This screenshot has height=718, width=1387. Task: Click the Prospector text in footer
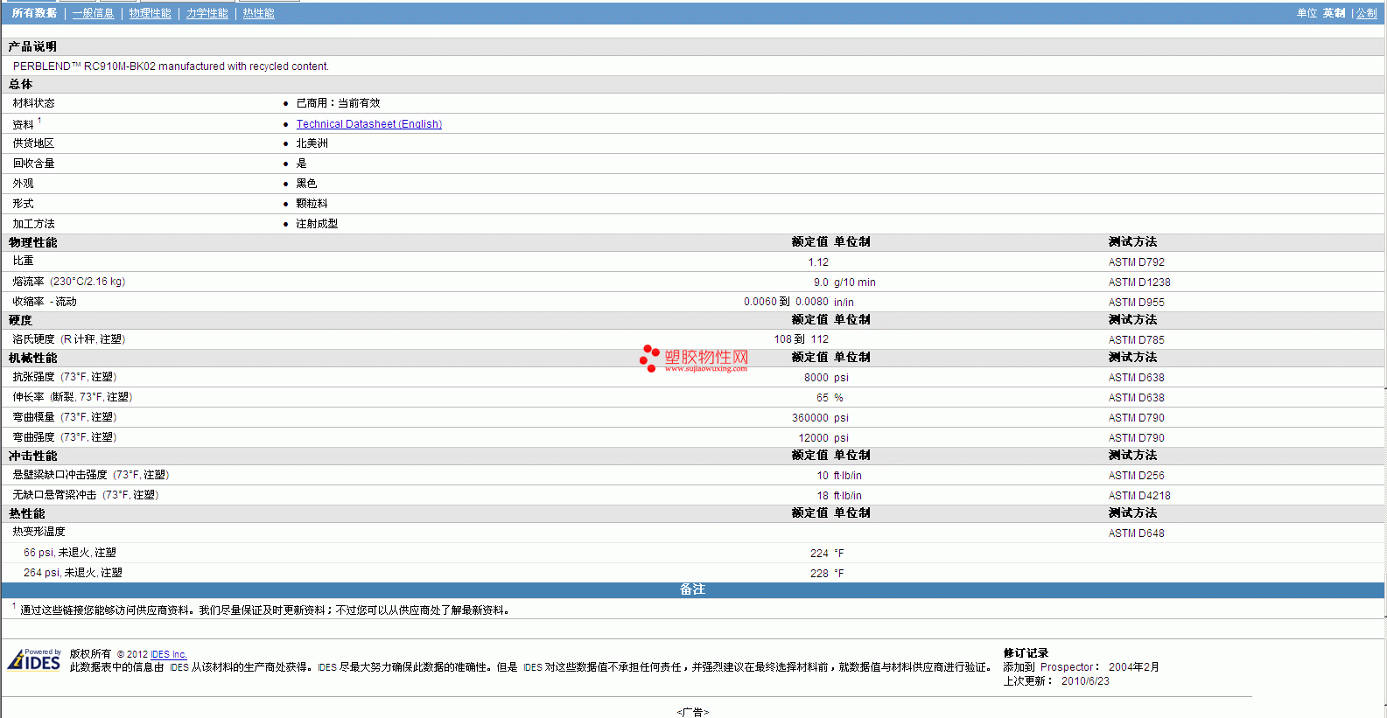click(x=1067, y=667)
